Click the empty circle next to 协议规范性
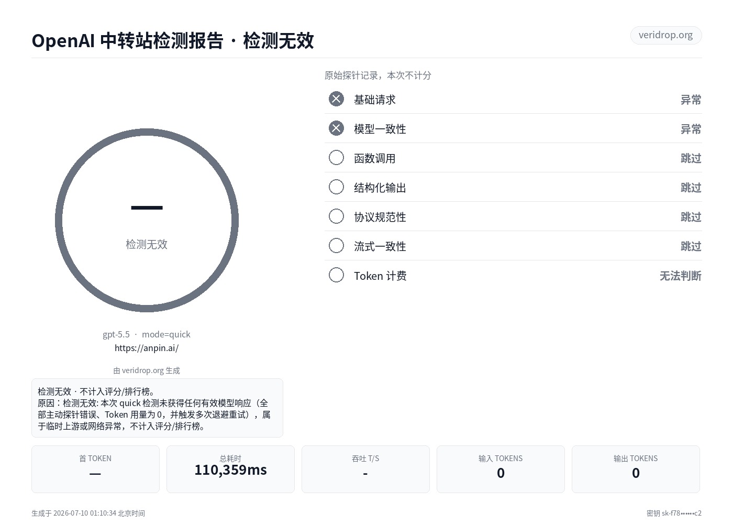The width and height of the screenshot is (733, 524). tap(336, 216)
